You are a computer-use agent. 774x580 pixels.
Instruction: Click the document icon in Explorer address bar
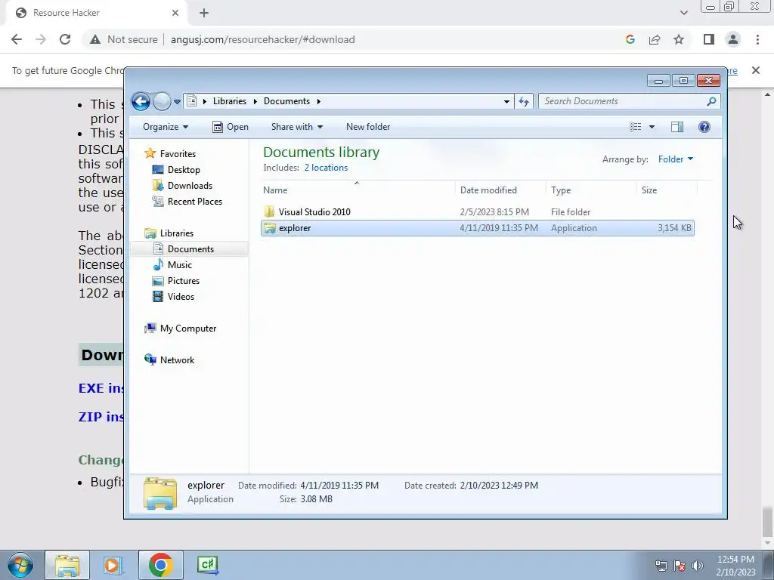(x=192, y=101)
